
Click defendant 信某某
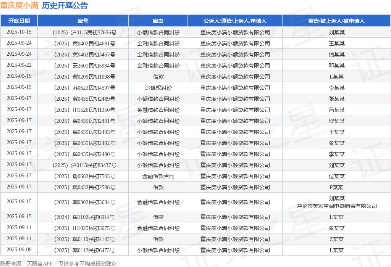[336, 55]
